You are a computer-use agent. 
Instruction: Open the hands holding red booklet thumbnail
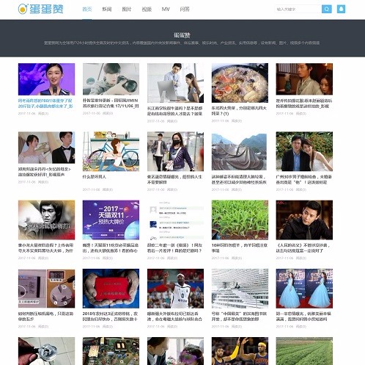111,289
